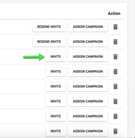Click RESEND INVITE in the second row
The height and width of the screenshot is (138, 135).
(49, 42)
